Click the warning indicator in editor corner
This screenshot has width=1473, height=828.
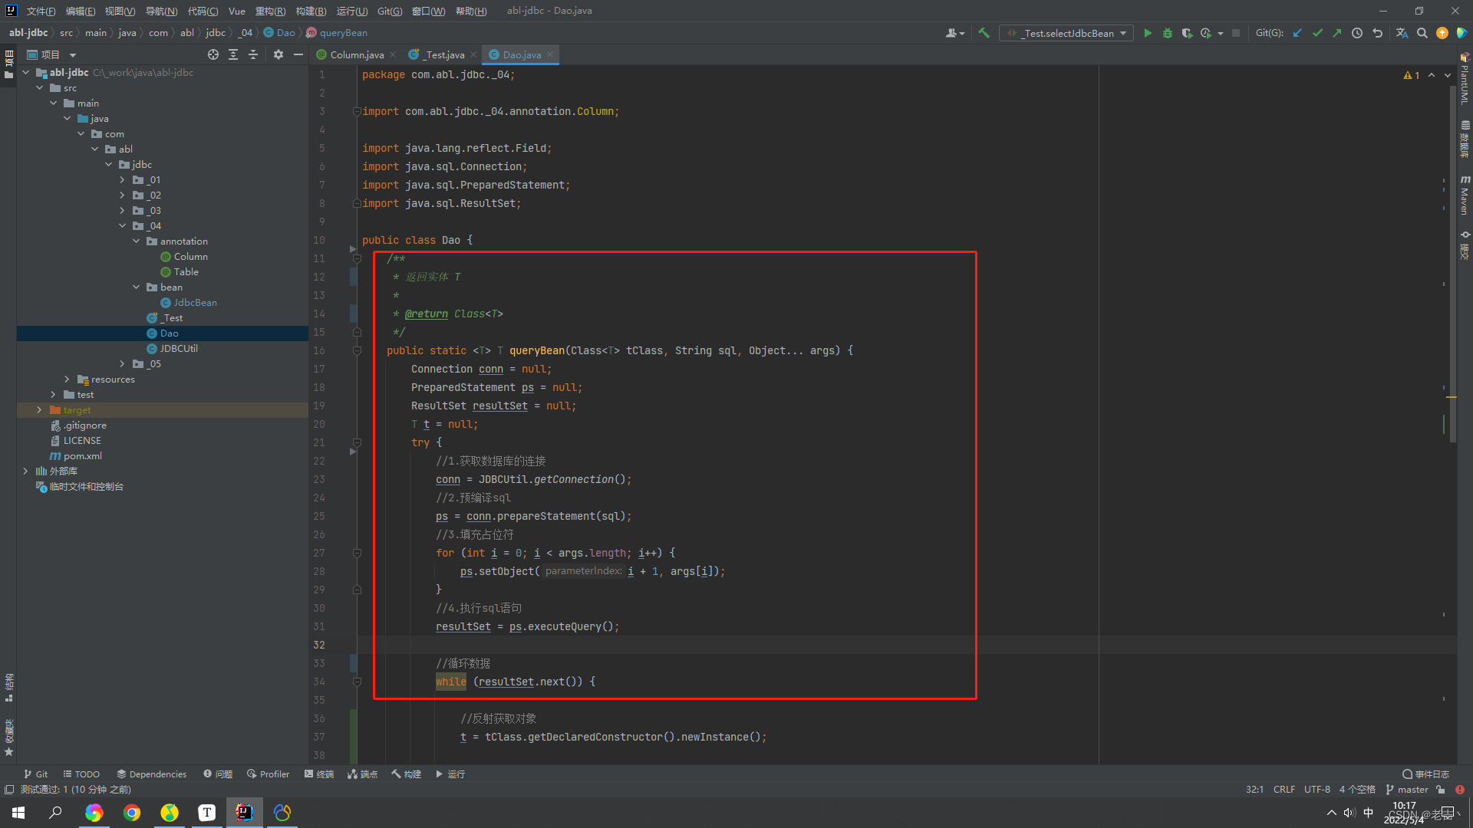pos(1412,75)
